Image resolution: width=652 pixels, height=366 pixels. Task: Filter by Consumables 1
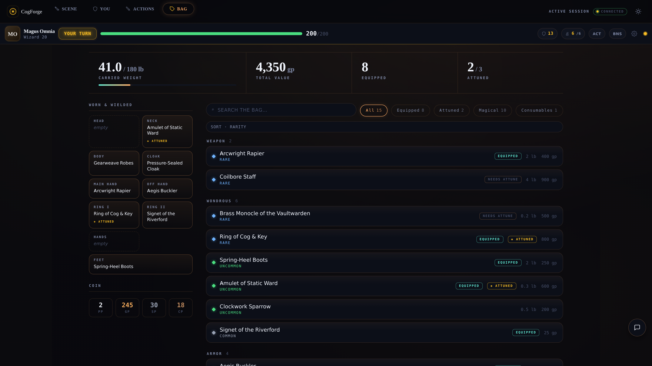point(539,110)
